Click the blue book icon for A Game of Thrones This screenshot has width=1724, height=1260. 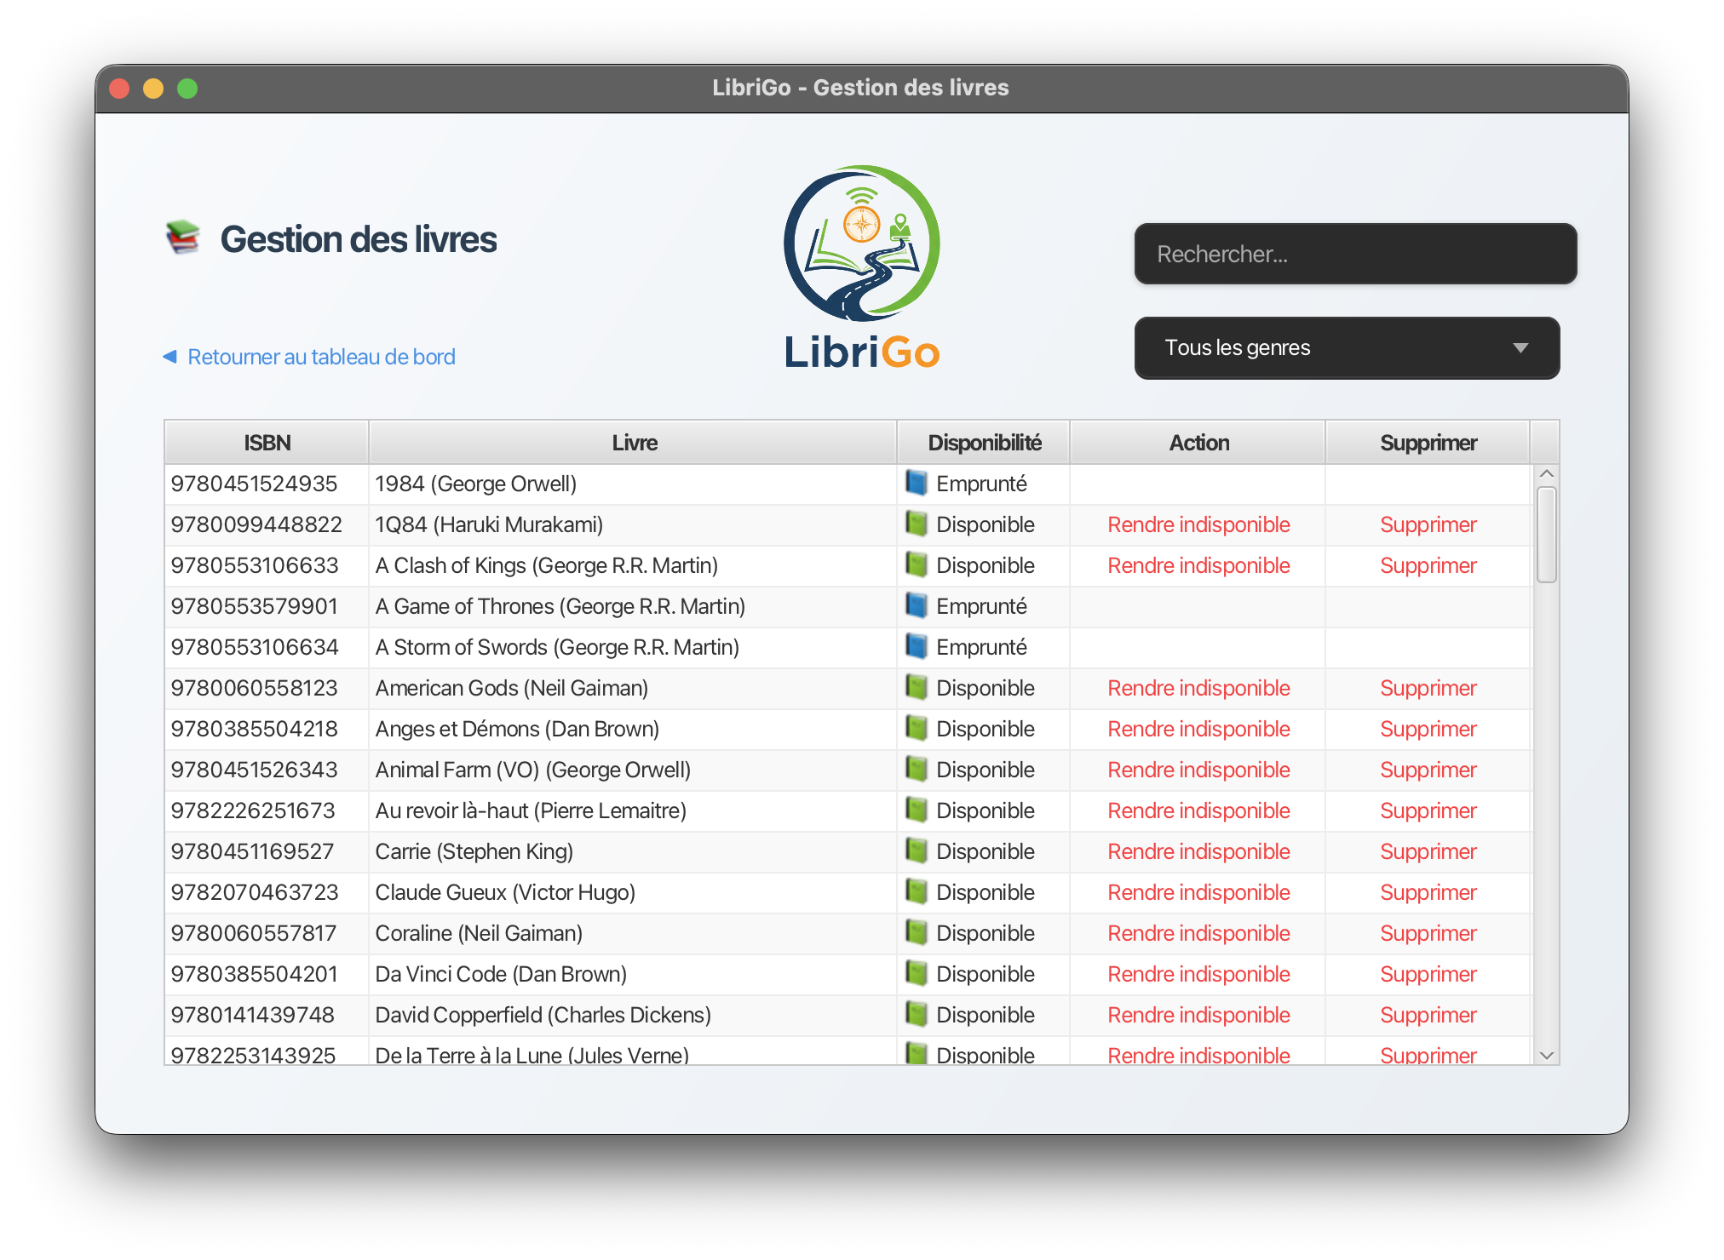pyautogui.click(x=917, y=606)
